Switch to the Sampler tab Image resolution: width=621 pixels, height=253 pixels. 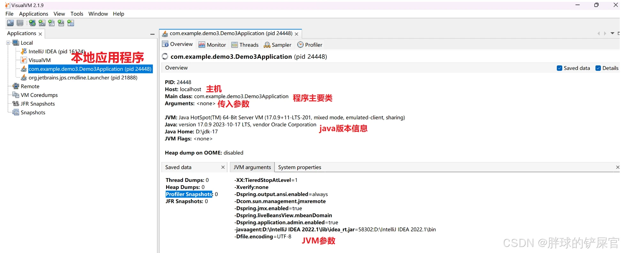click(277, 45)
